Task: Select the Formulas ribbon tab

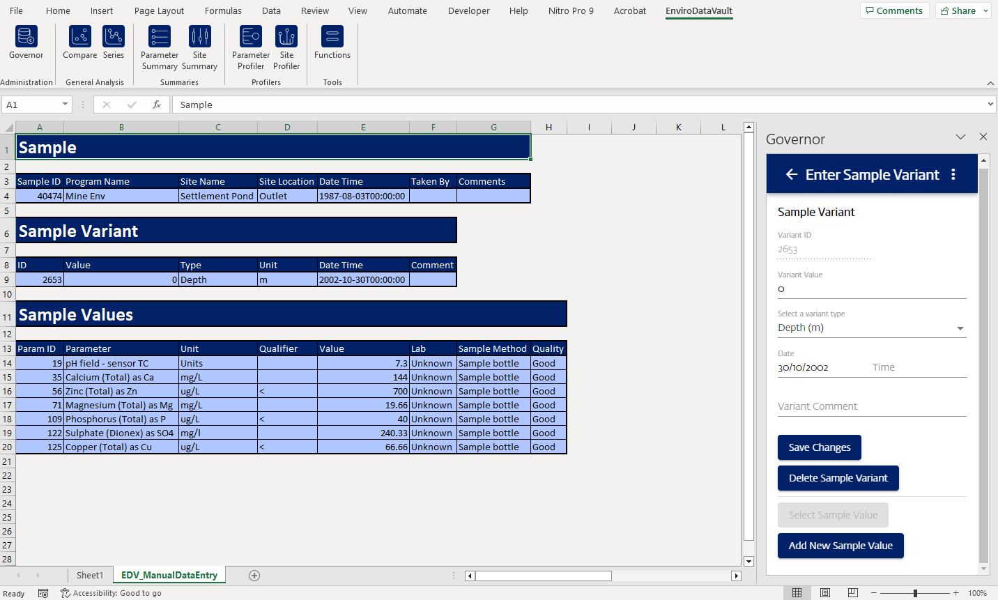Action: [223, 10]
